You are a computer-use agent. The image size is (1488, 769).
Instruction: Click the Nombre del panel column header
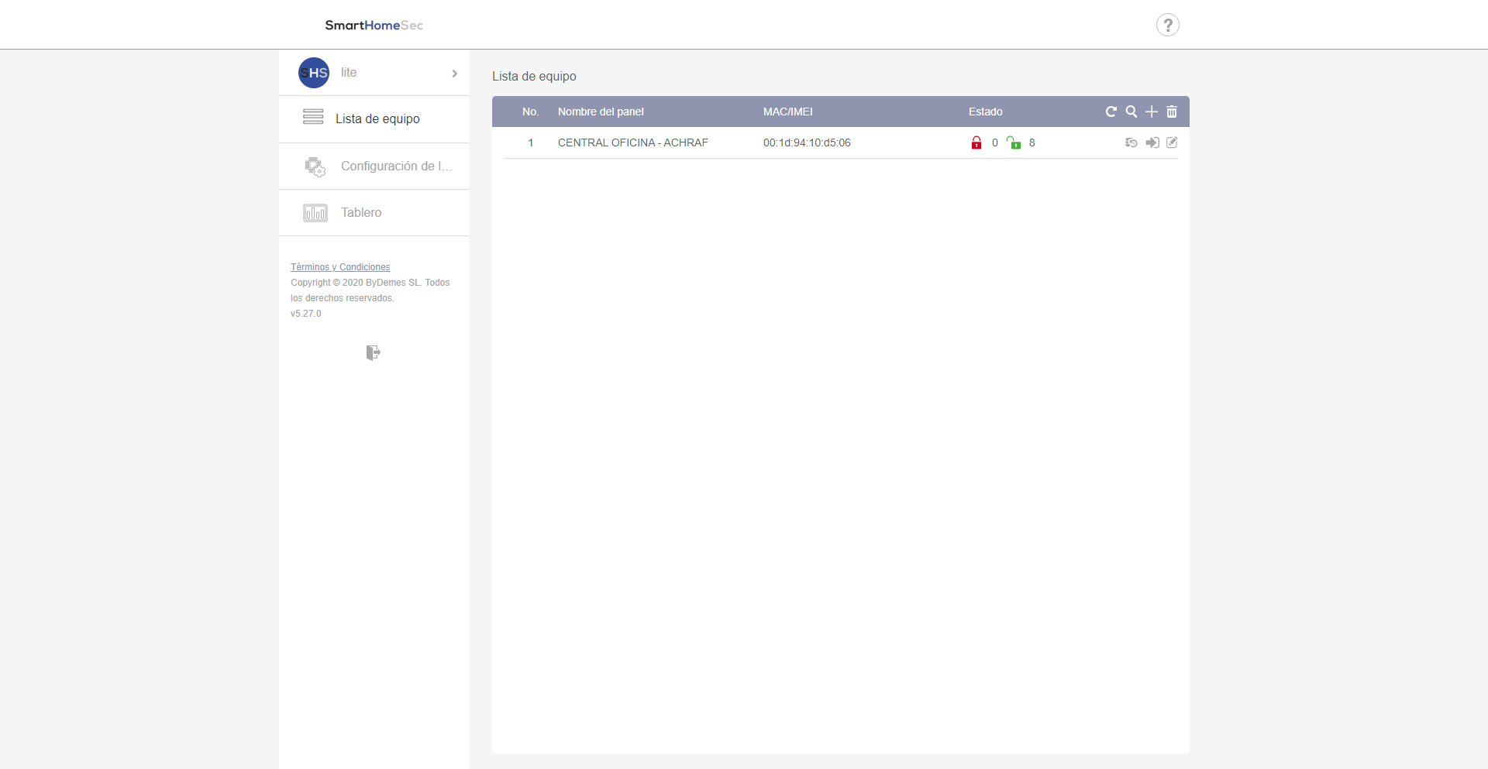point(601,112)
